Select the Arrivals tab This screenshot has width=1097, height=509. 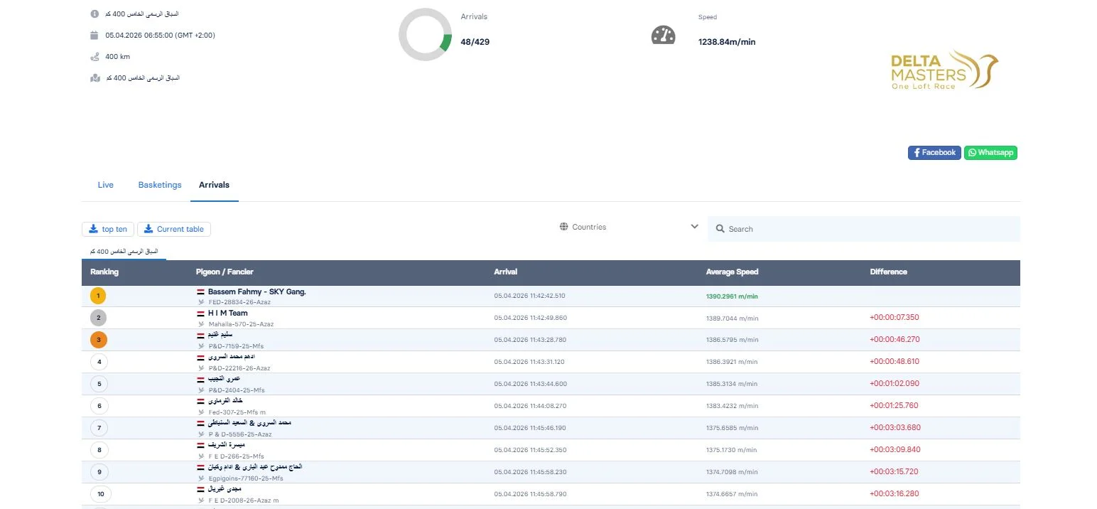pos(214,185)
